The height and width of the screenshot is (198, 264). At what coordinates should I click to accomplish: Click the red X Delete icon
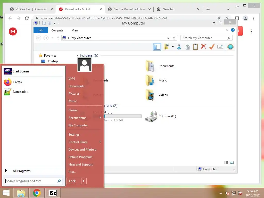point(203,47)
